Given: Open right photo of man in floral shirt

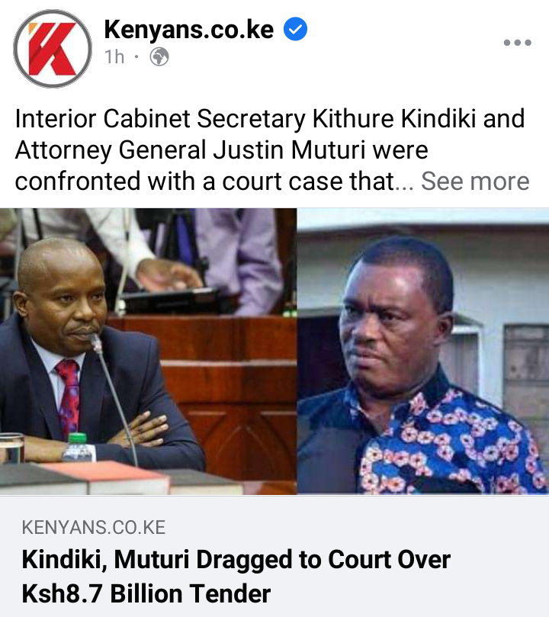Looking at the screenshot, I should click(x=423, y=351).
